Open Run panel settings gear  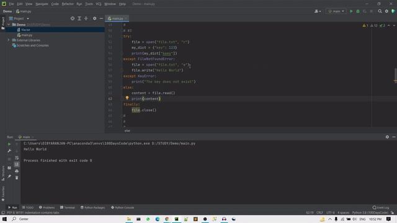(387, 137)
